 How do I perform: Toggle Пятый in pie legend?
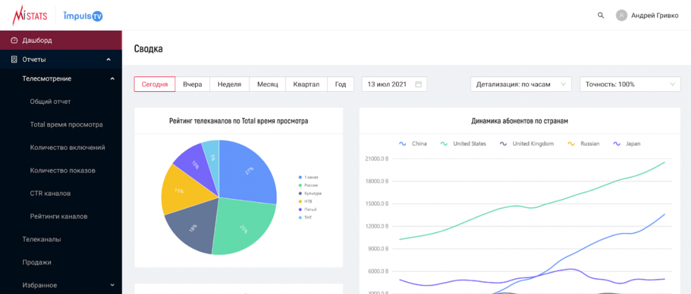pyautogui.click(x=307, y=210)
